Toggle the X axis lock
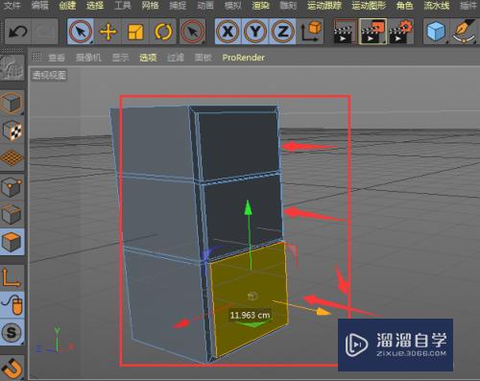The width and height of the screenshot is (480, 381). pos(228,32)
